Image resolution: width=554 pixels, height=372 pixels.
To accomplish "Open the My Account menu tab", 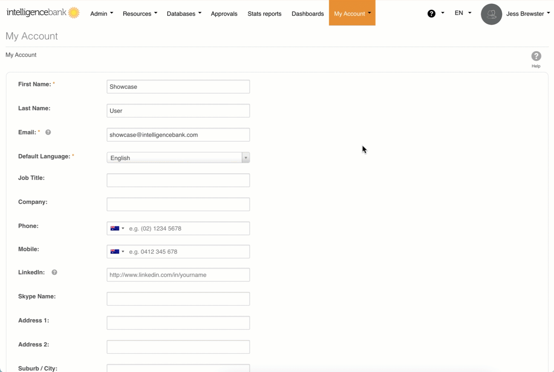I will [x=352, y=13].
